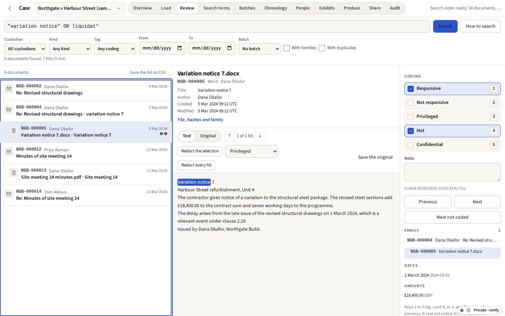Screen dimensions: 505x316
Task: Expand File, hashes and family link
Action: (200, 120)
